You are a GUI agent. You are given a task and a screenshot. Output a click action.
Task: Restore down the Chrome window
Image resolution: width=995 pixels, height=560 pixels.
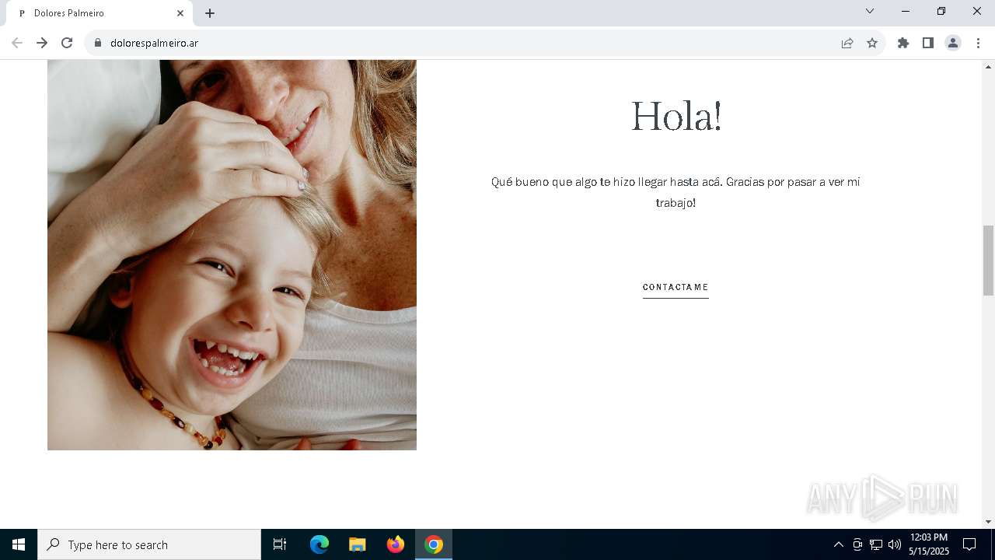pyautogui.click(x=941, y=11)
